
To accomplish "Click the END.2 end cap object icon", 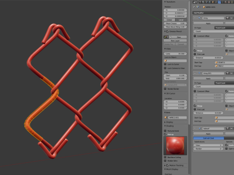I will click(216, 66).
